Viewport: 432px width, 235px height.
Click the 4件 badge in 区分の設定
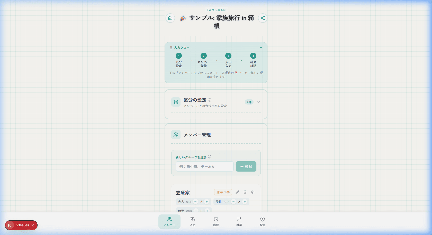tap(249, 102)
